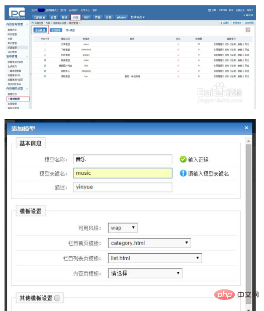Image resolution: width=264 pixels, height=311 pixels.
Task: Collapse the 内容相关设置 sidebar section
Action: (x=27, y=88)
